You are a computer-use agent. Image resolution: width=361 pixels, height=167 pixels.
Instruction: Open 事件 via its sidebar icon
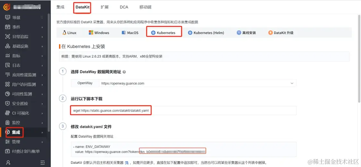[x=8, y=27]
